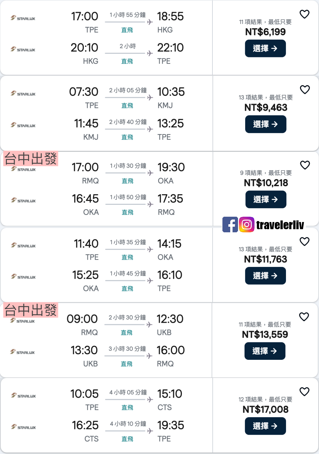The height and width of the screenshot is (454, 319).
Task: Click the 09:00 RMQ departure time
Action: pos(82,319)
